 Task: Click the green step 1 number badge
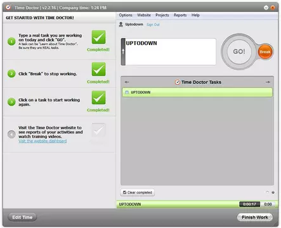11,41
